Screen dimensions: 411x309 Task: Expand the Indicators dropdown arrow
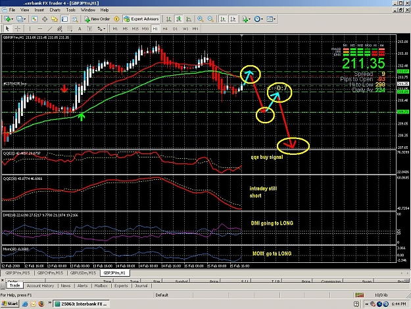click(x=249, y=19)
